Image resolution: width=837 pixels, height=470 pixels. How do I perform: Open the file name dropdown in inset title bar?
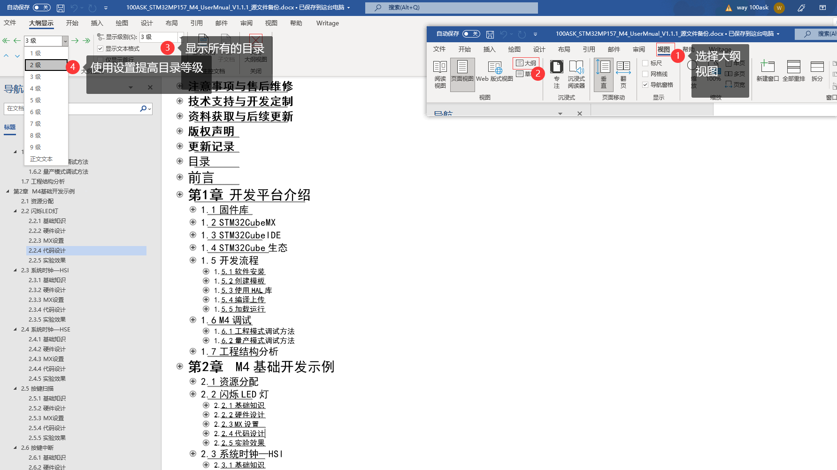point(778,34)
